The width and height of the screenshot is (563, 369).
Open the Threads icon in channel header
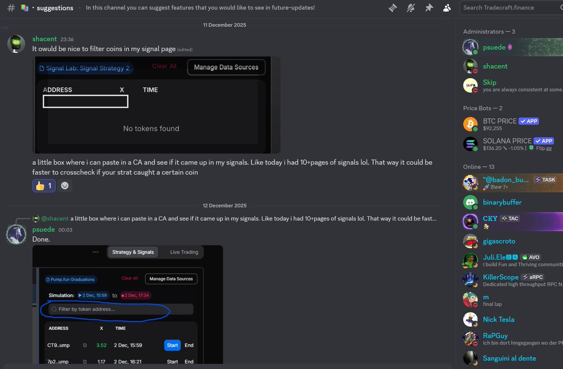[x=393, y=8]
